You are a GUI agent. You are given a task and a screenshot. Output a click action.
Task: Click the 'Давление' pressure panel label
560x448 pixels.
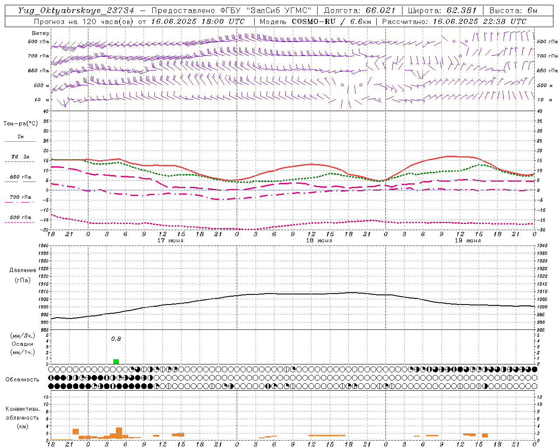23,270
